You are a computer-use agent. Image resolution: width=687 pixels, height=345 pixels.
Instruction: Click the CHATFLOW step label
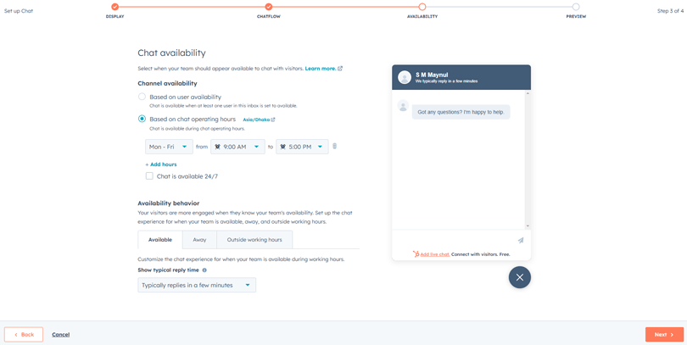click(x=269, y=17)
